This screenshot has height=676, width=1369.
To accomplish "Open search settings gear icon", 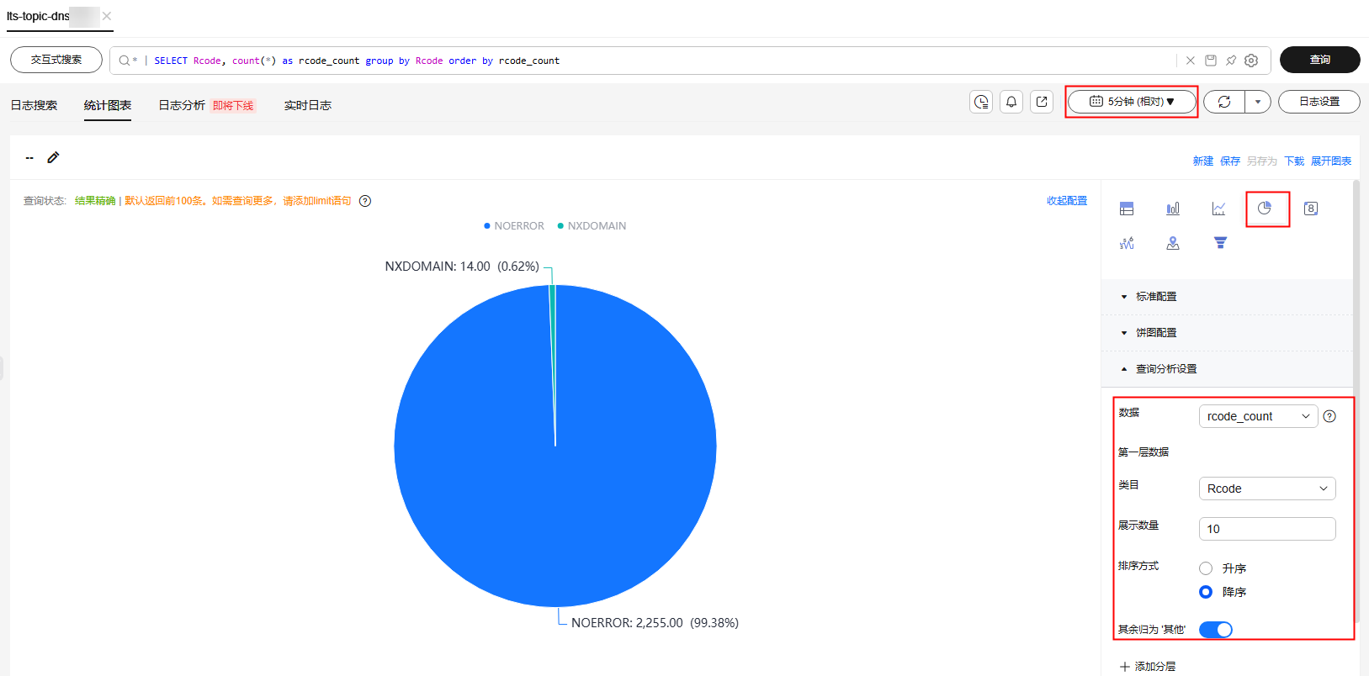I will tap(1251, 61).
